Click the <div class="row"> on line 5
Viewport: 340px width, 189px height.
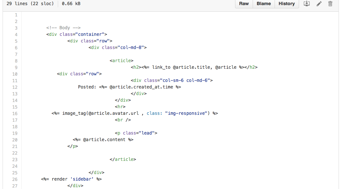pyautogui.click(x=90, y=41)
